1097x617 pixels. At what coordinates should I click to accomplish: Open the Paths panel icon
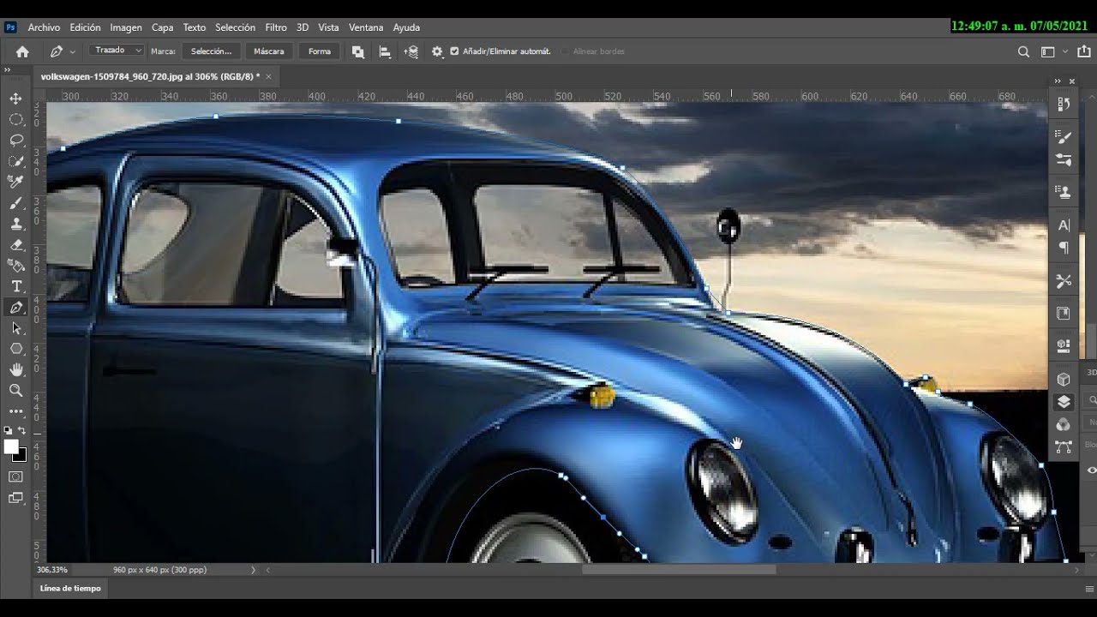click(x=1064, y=446)
